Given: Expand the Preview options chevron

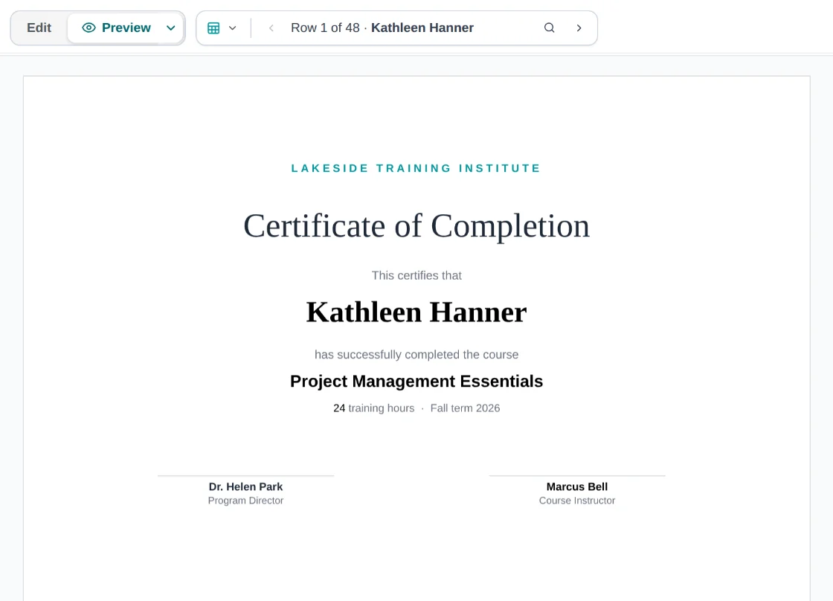Looking at the screenshot, I should pos(170,28).
